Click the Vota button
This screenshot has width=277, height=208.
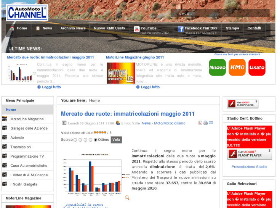(x=116, y=140)
